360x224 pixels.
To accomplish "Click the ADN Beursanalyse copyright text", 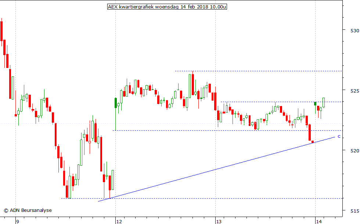I will click(x=28, y=210).
